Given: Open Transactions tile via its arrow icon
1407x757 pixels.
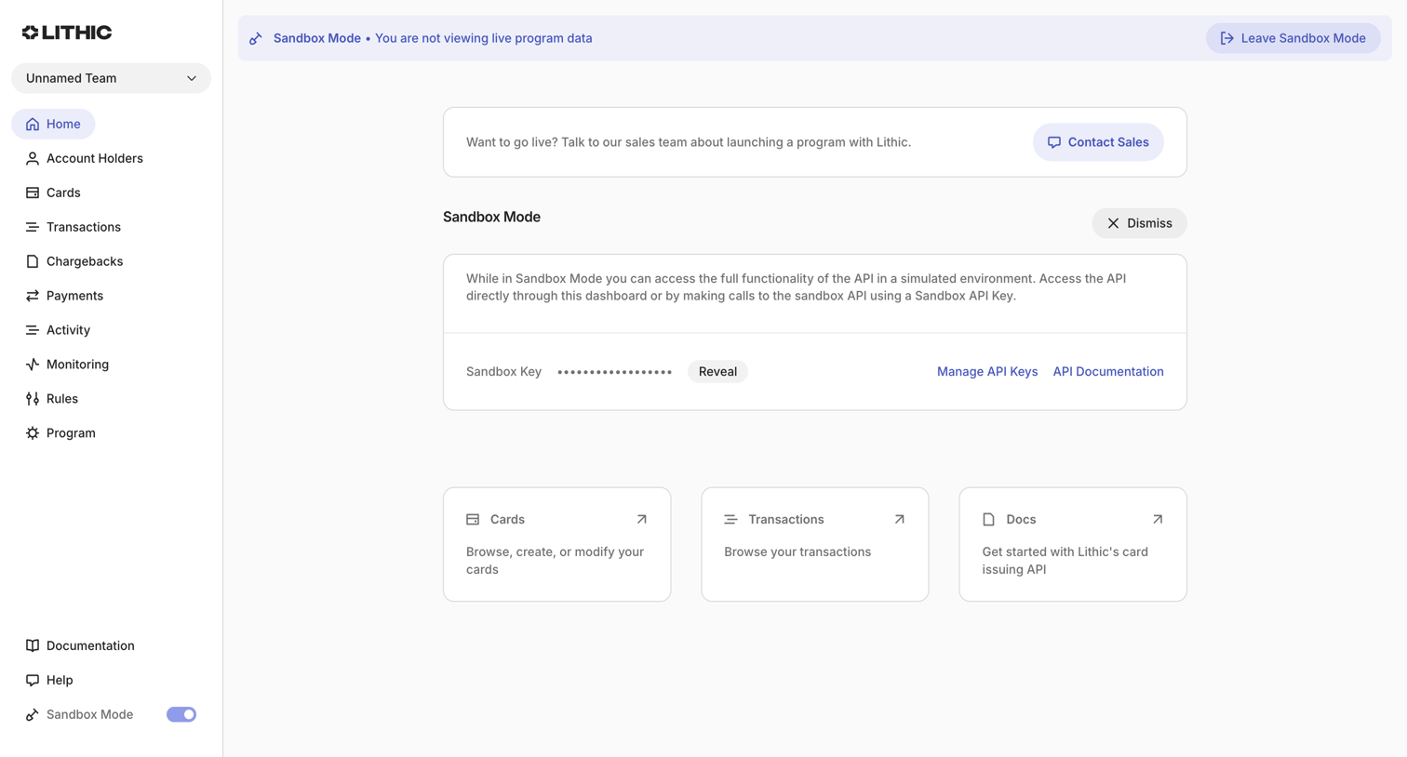Looking at the screenshot, I should 899,519.
